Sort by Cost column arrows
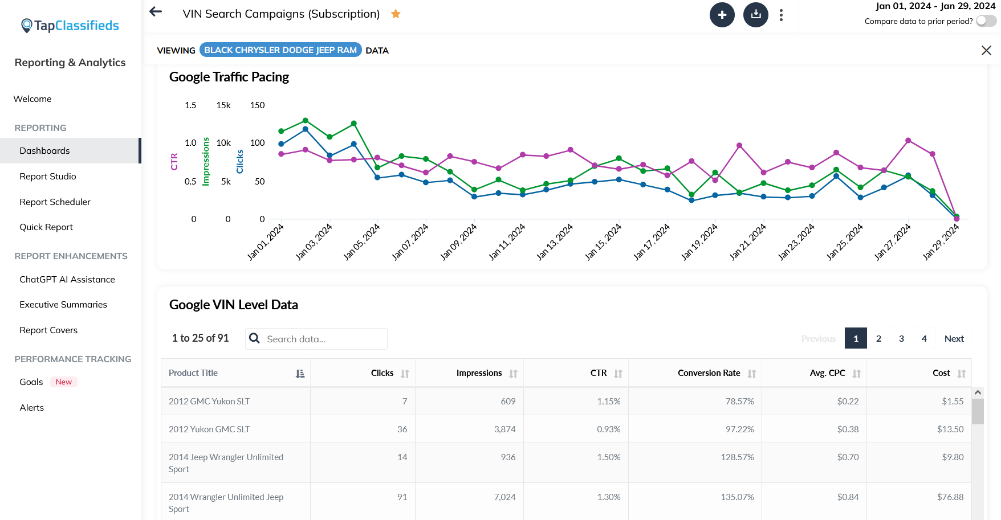 pyautogui.click(x=961, y=374)
